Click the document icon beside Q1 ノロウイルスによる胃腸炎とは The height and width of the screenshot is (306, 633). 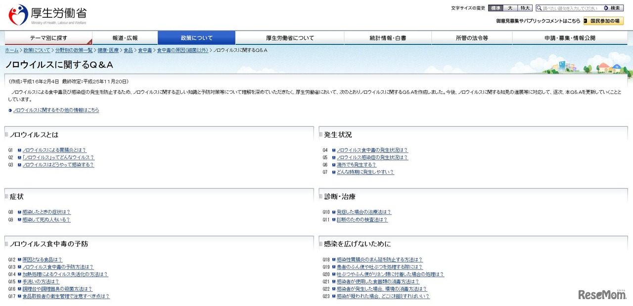[20, 150]
